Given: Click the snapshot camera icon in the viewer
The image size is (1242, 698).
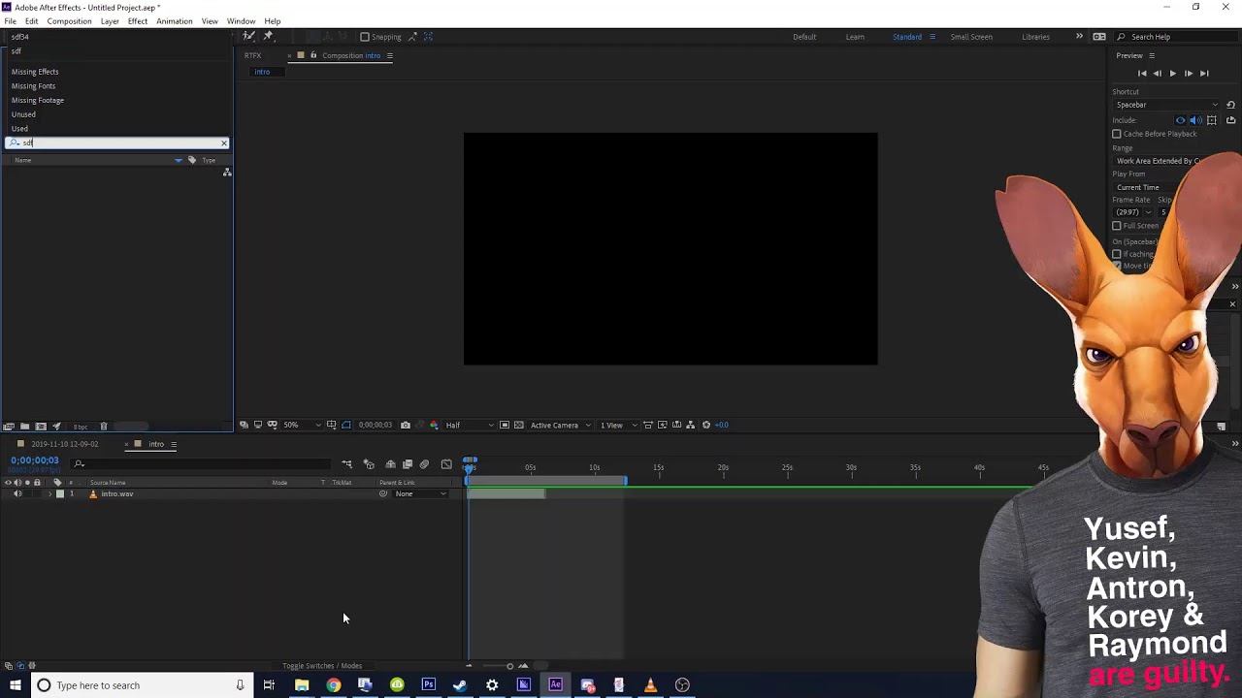Looking at the screenshot, I should coord(406,425).
